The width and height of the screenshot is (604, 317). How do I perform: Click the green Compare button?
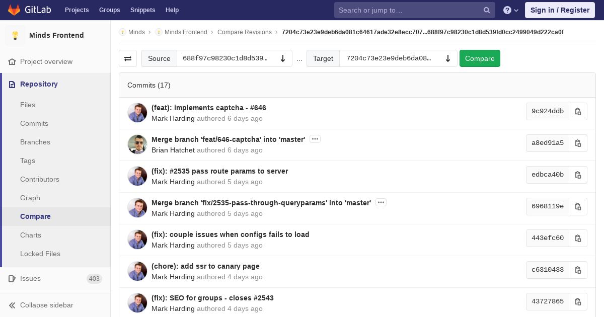coord(480,58)
